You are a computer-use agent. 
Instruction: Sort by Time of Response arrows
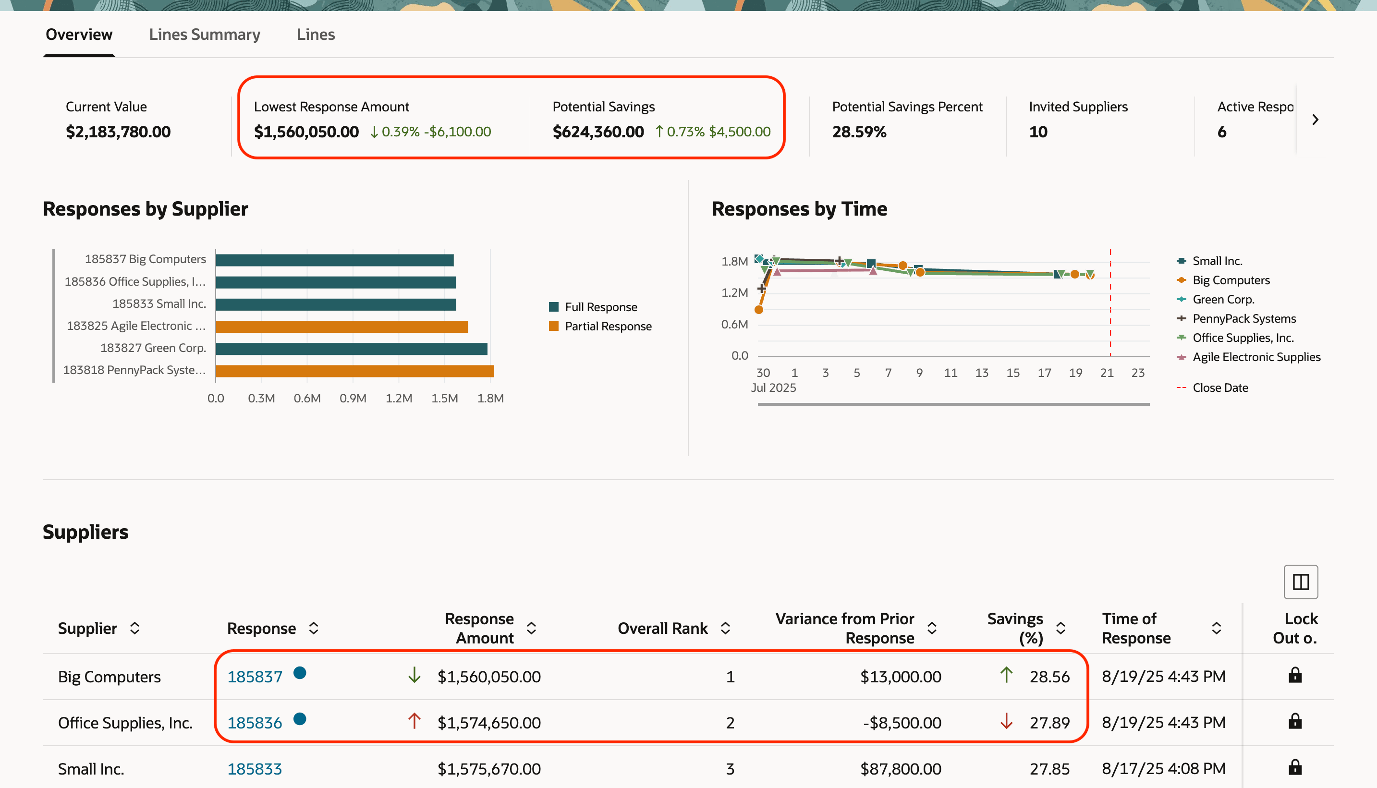tap(1216, 628)
